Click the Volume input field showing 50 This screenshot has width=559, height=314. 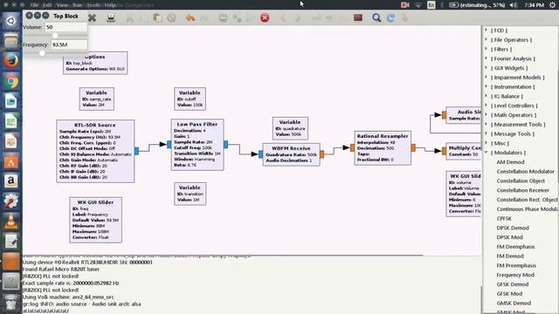click(66, 27)
